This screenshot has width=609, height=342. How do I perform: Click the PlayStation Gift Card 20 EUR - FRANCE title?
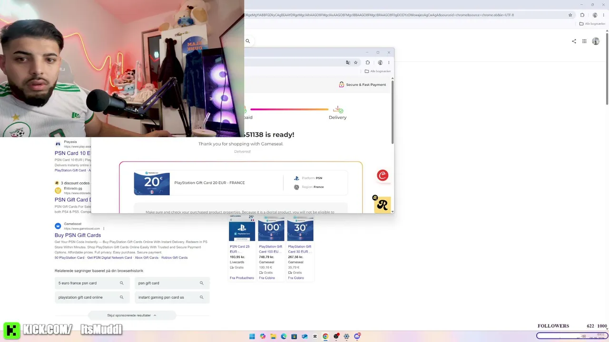tap(209, 183)
